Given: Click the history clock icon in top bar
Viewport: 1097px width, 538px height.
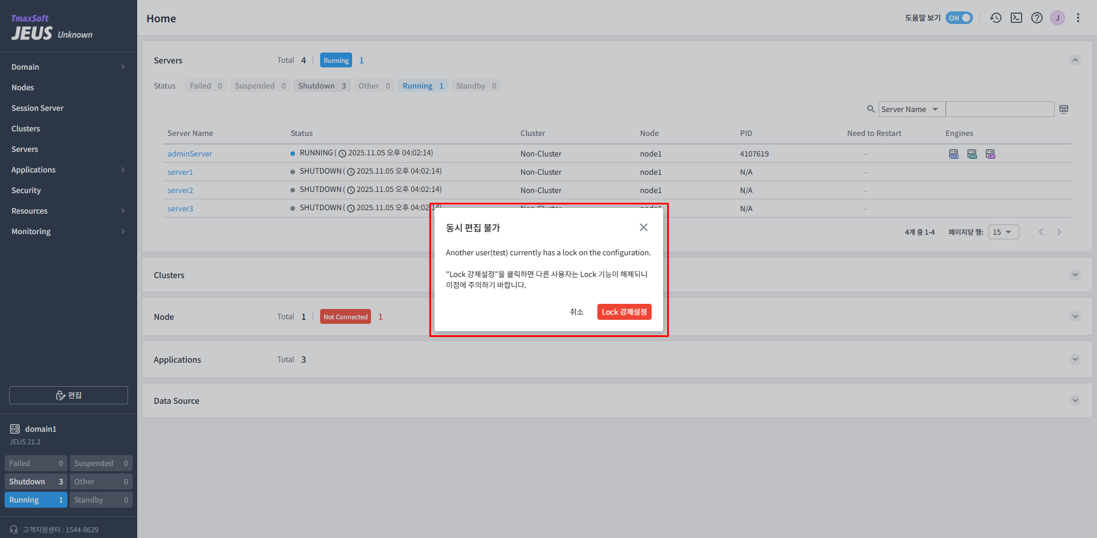Looking at the screenshot, I should pos(996,18).
